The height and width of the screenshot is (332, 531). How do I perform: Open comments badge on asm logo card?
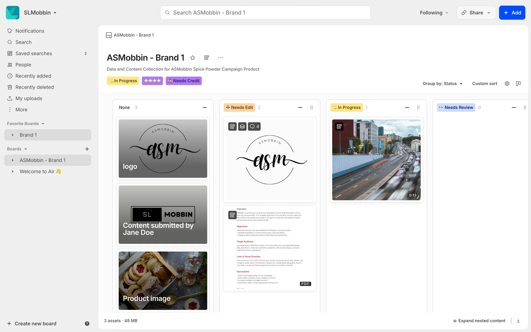click(x=254, y=126)
